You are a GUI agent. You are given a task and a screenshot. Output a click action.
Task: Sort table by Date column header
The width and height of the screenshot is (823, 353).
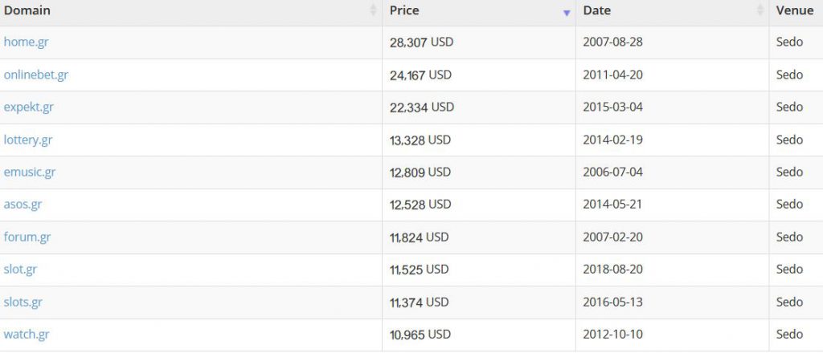597,11
